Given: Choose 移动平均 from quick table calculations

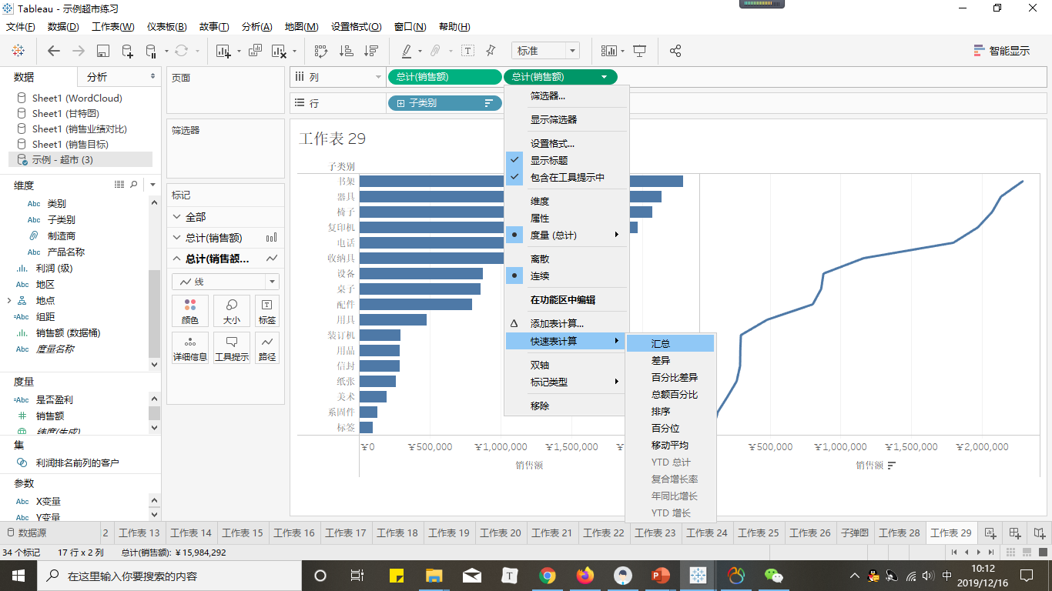Looking at the screenshot, I should 671,446.
